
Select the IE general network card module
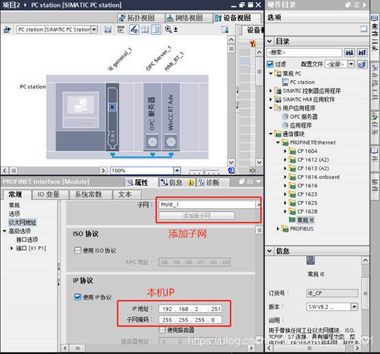tap(112, 117)
